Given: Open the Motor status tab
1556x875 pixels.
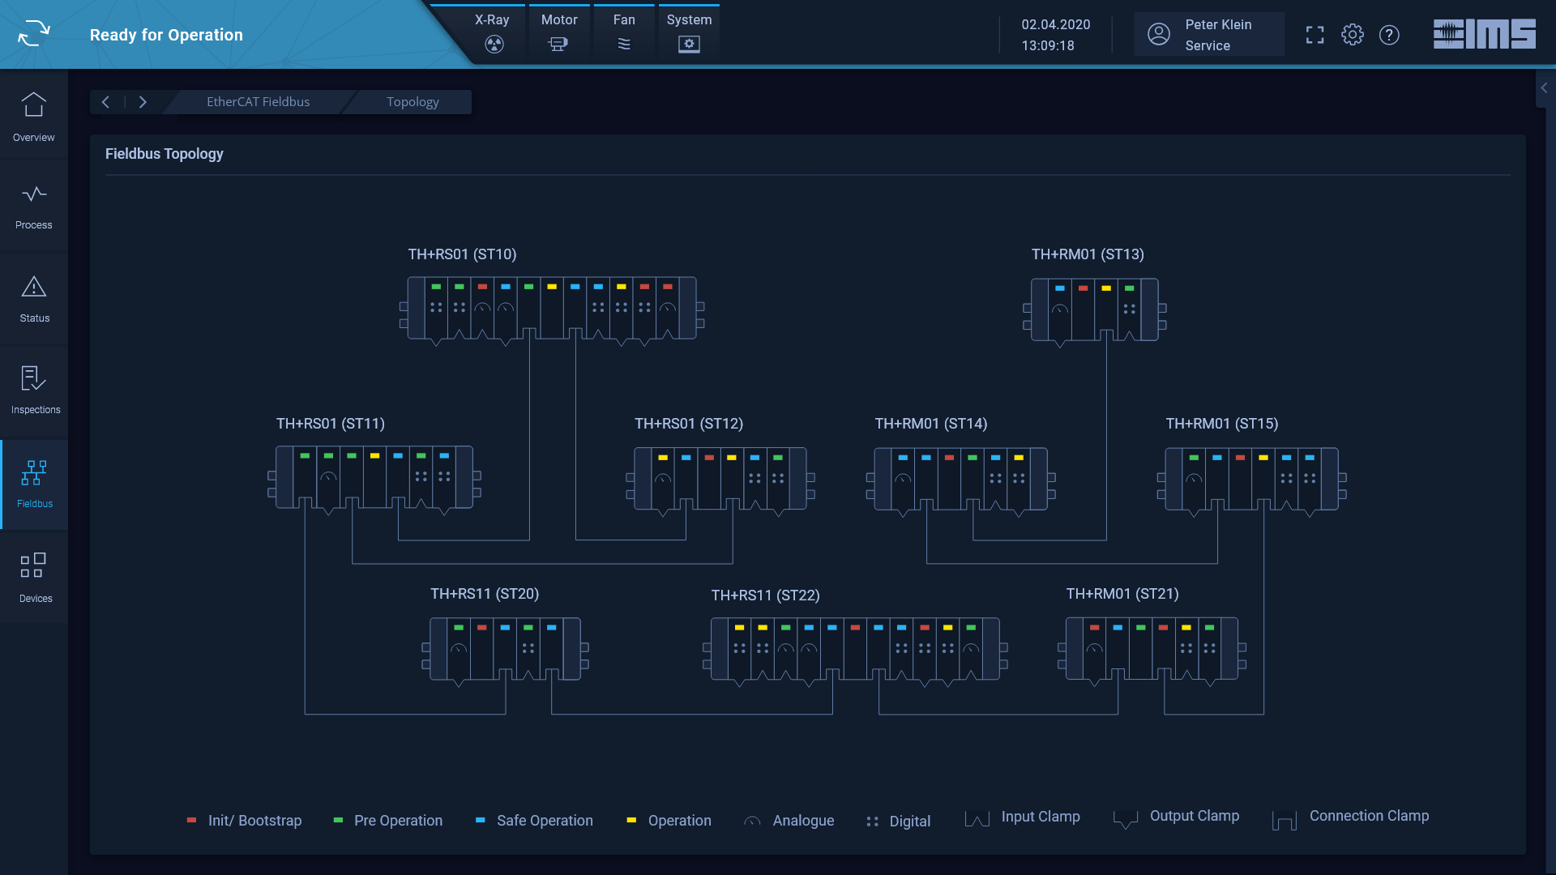Looking at the screenshot, I should [x=559, y=32].
